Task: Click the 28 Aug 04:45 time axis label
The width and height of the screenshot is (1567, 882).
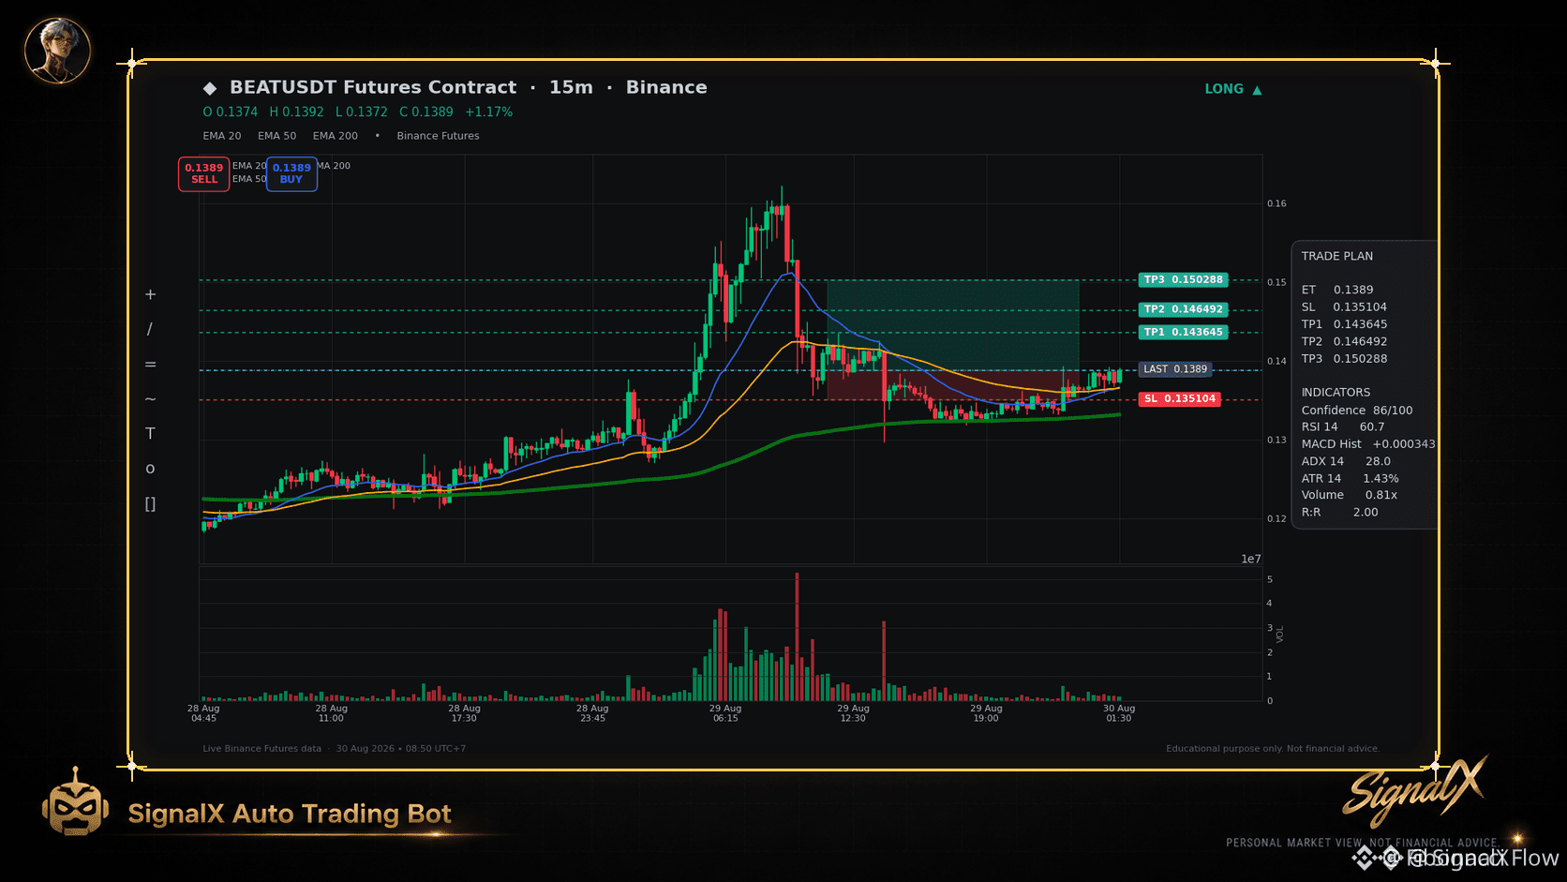Action: pyautogui.click(x=203, y=713)
